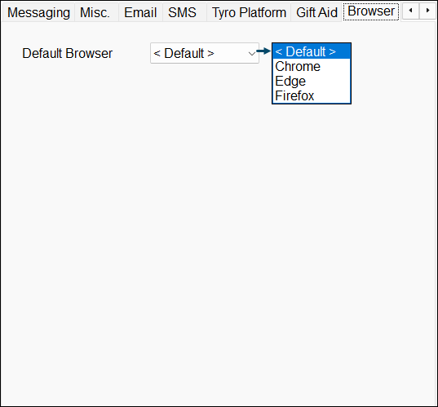This screenshot has height=407, width=438.
Task: Choose Edge from browser list
Action: (x=312, y=81)
